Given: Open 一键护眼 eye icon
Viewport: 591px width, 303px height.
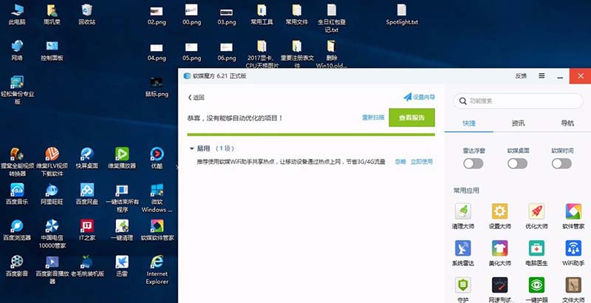Looking at the screenshot, I should pyautogui.click(x=537, y=285).
